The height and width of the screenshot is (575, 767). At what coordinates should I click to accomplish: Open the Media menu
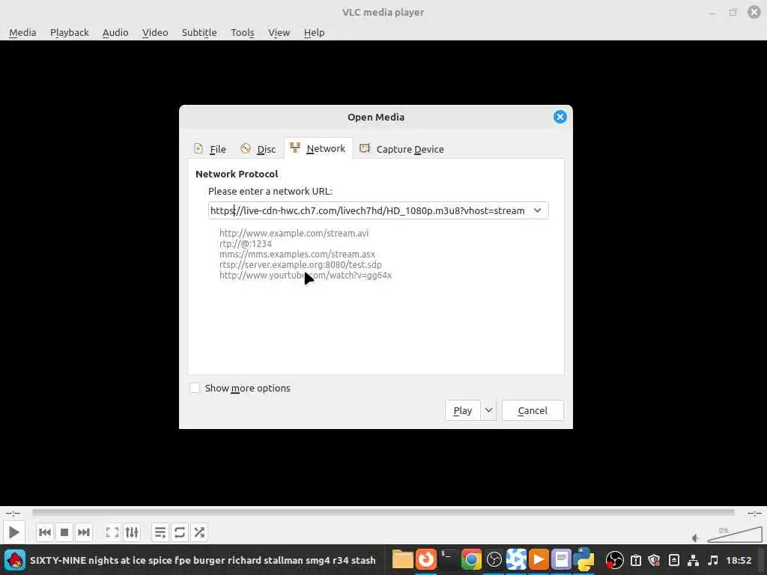click(22, 32)
